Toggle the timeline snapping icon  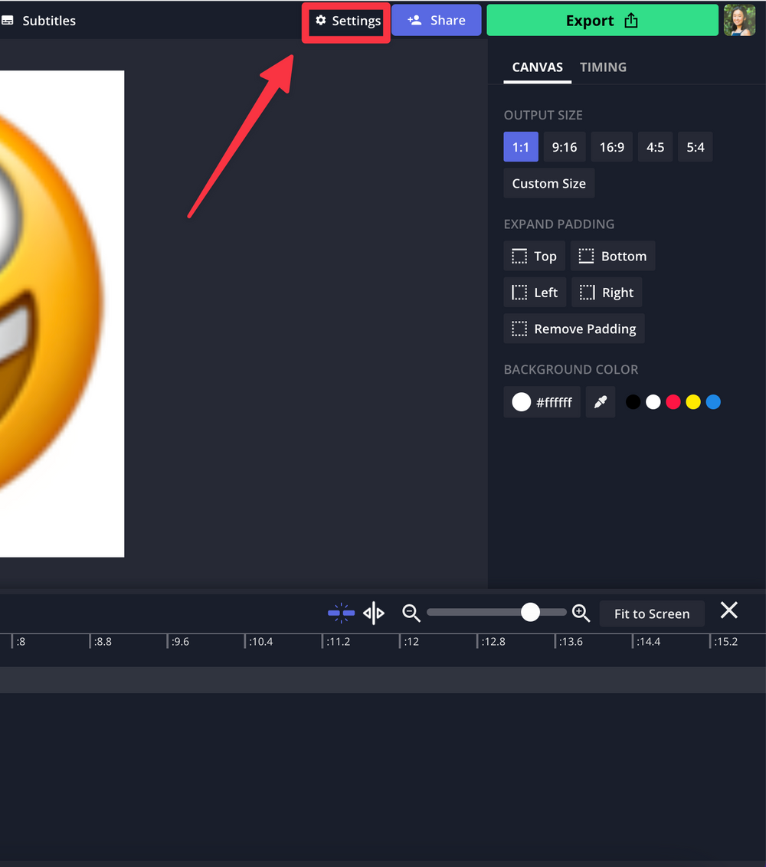click(x=341, y=613)
